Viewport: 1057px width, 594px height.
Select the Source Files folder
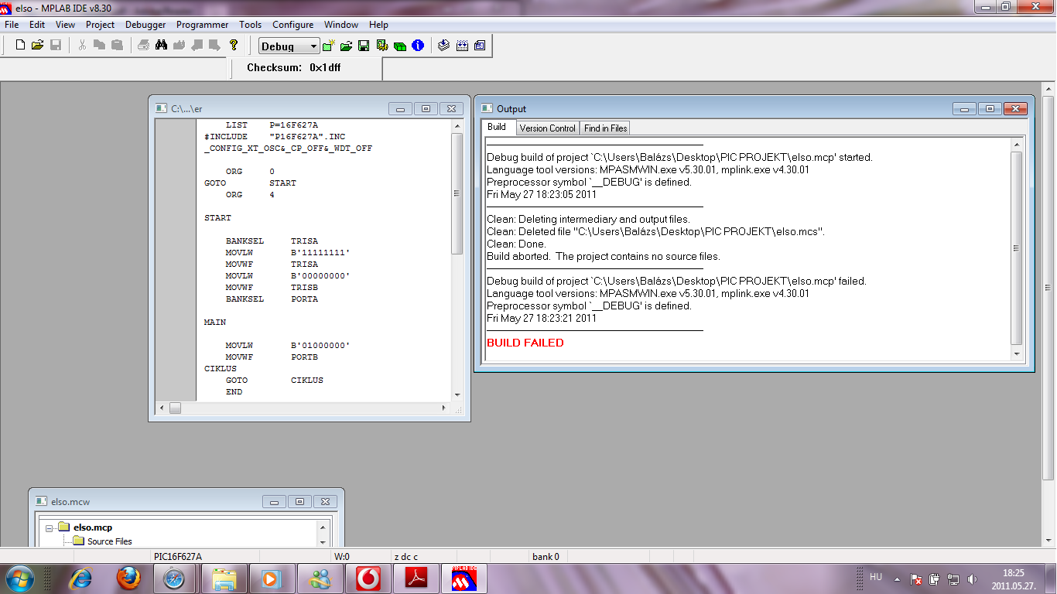click(110, 541)
